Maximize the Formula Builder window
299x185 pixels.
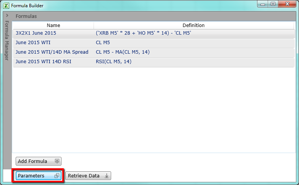(273, 4)
